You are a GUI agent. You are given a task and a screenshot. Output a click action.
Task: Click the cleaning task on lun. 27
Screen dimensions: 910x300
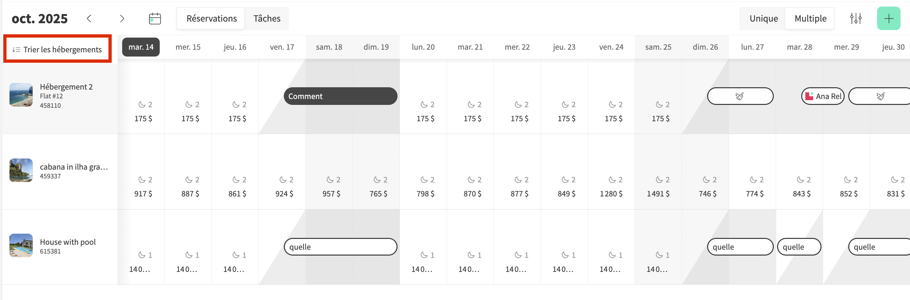(x=740, y=96)
